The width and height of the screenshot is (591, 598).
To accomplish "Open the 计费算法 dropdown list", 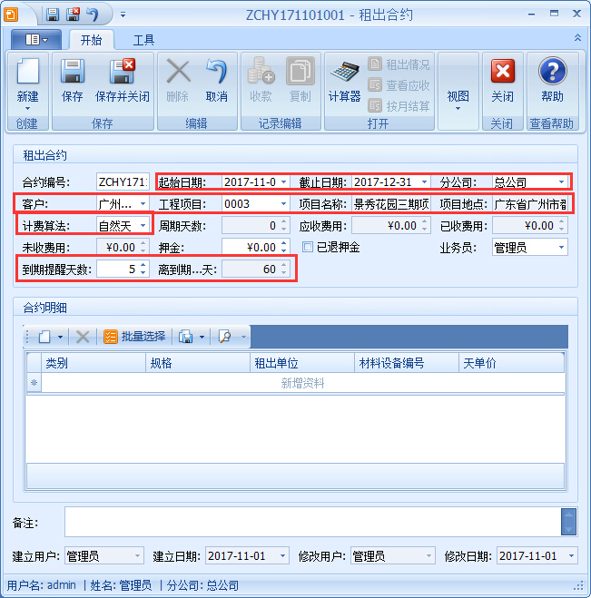I will (x=143, y=226).
